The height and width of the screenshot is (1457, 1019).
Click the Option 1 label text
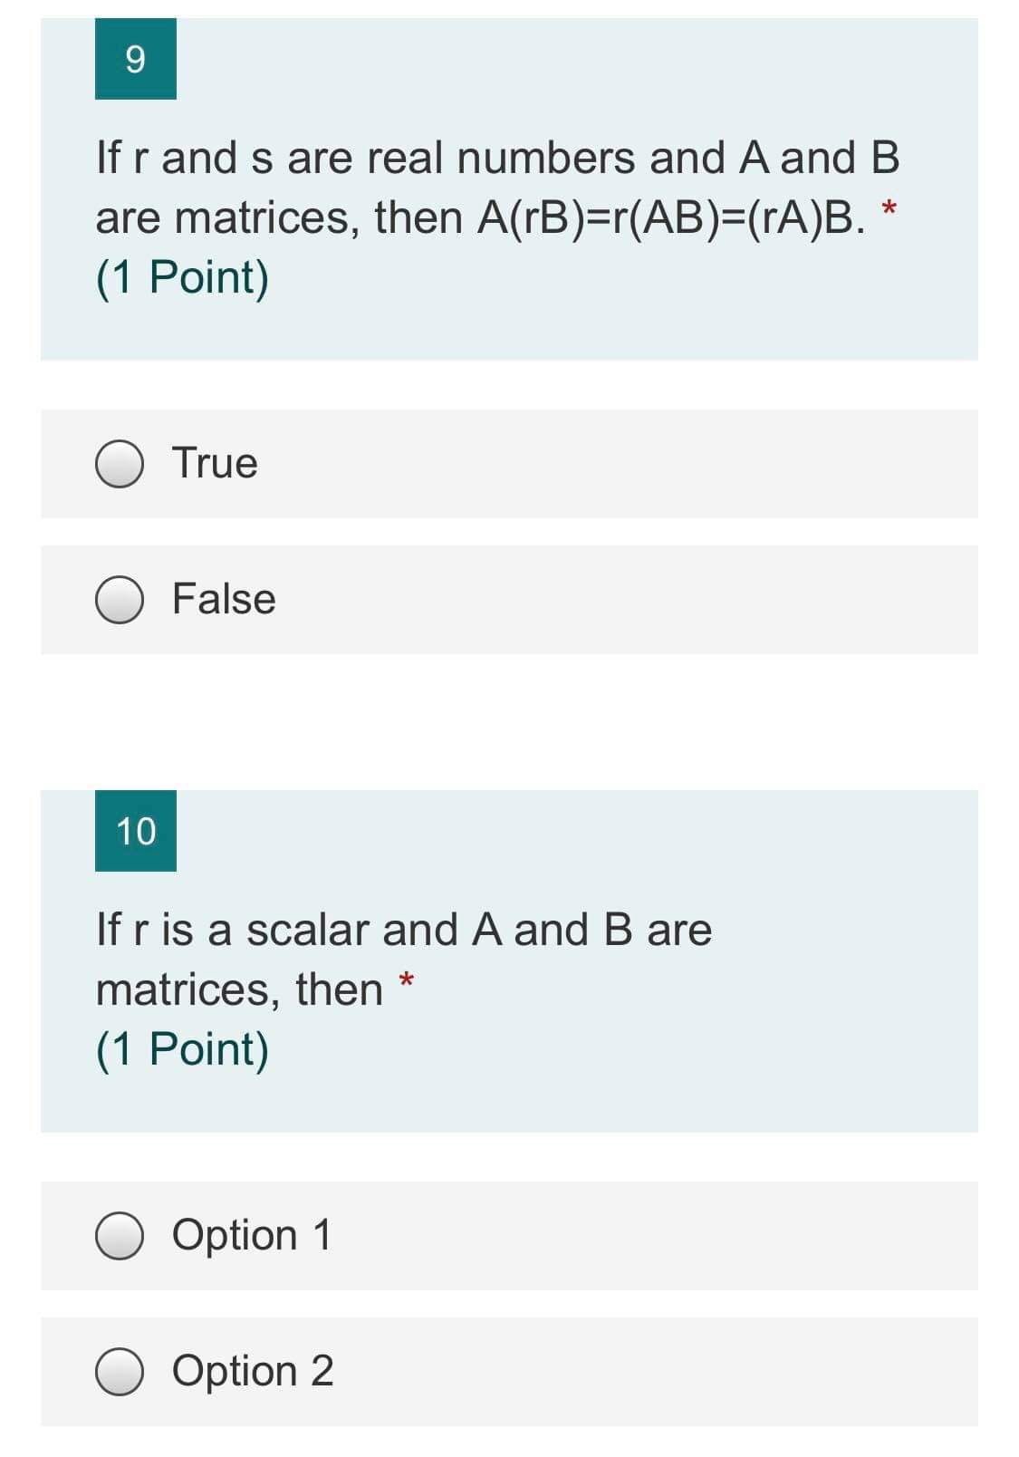tap(251, 1234)
